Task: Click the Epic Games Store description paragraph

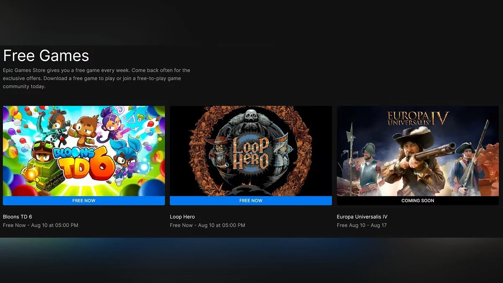Action: point(96,78)
